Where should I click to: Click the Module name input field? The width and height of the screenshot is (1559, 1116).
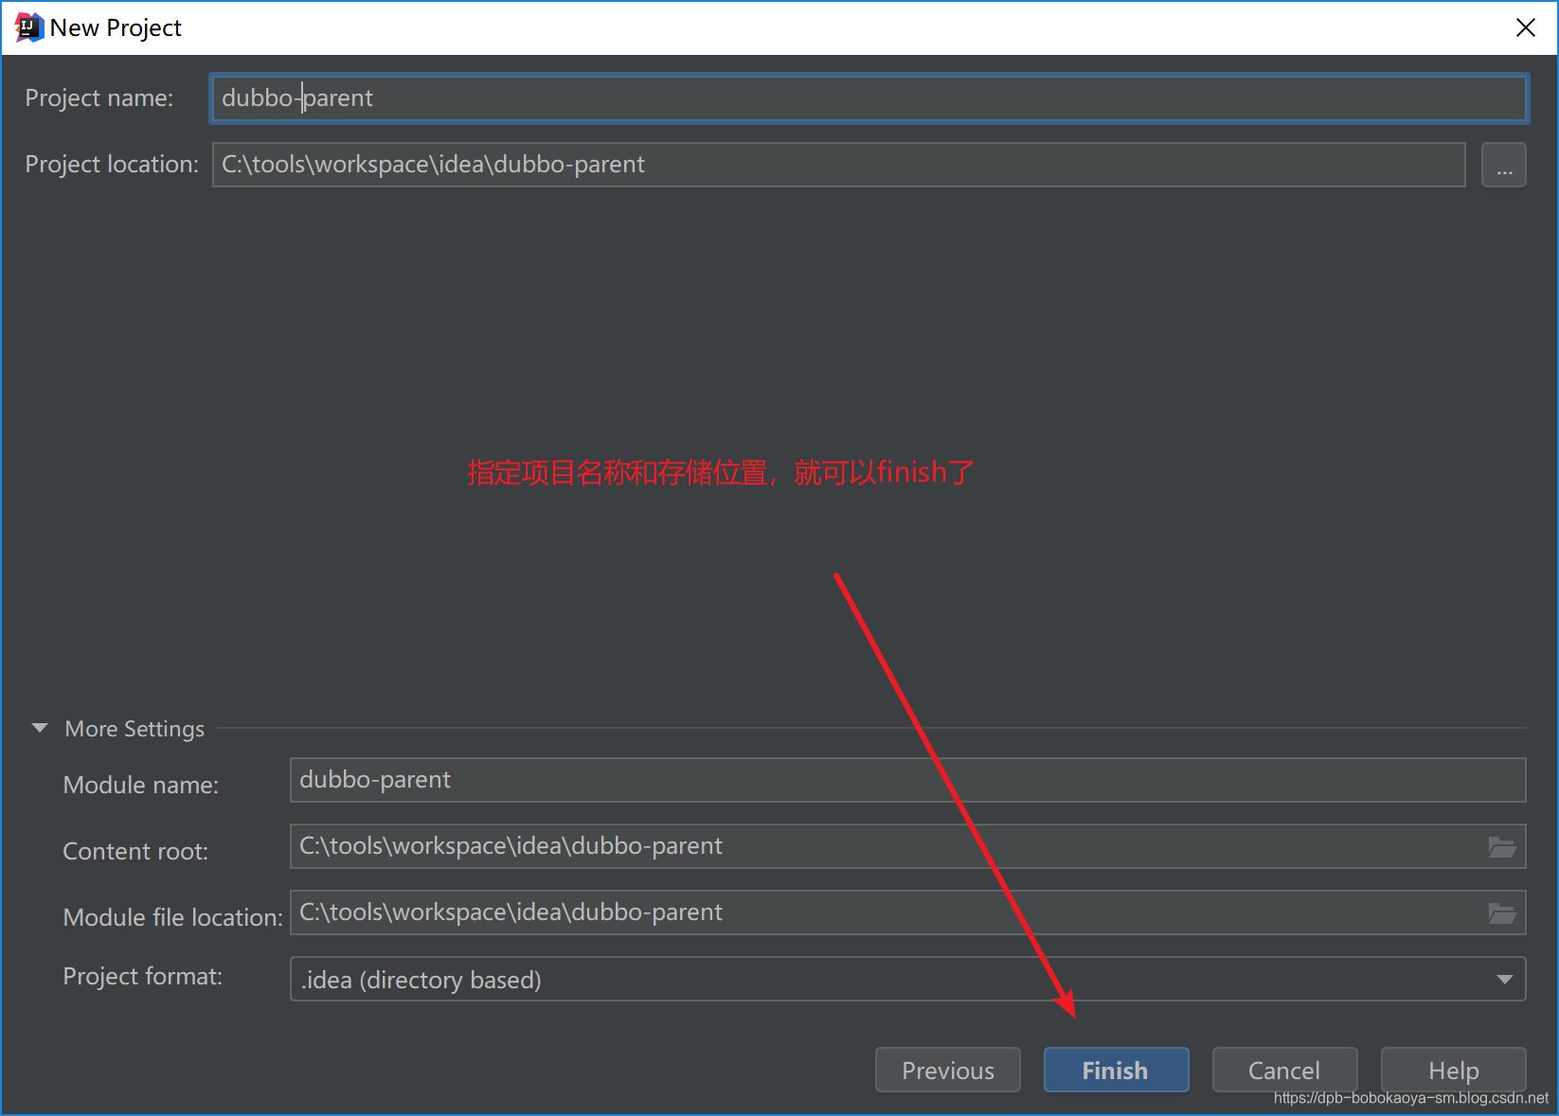click(907, 780)
